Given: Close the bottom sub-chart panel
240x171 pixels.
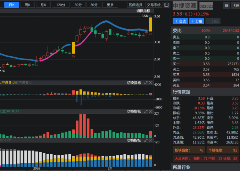Looking at the screenshot, I should point(150,140).
